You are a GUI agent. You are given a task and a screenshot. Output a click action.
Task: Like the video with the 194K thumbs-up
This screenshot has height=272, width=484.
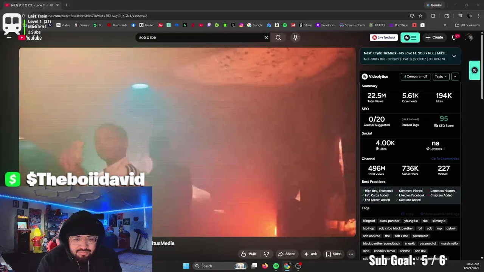tap(249, 254)
